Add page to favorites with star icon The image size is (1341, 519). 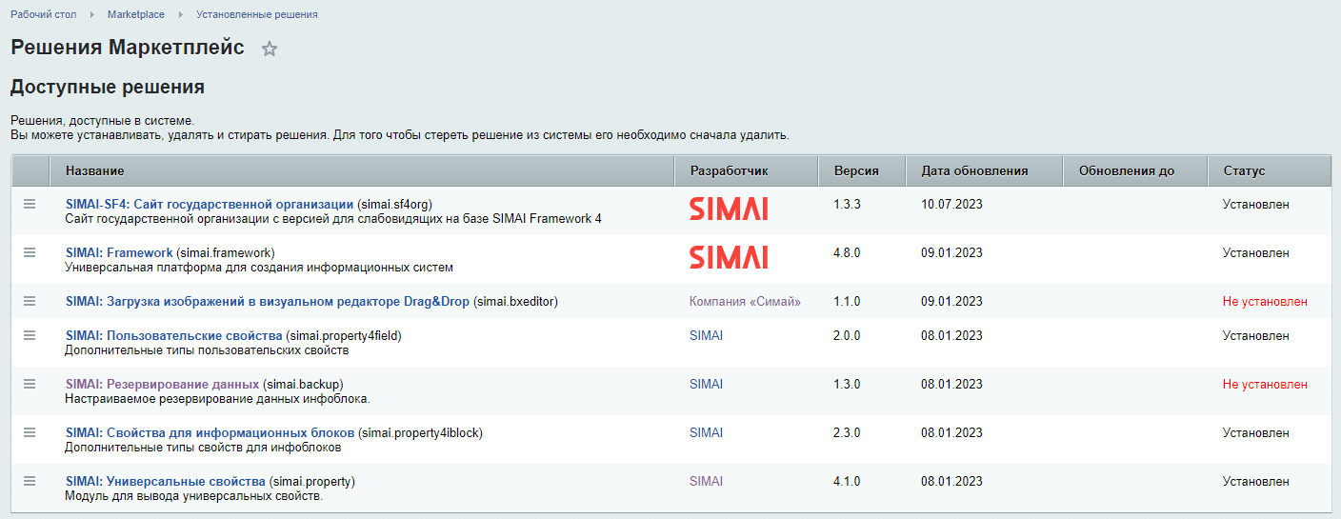click(270, 50)
